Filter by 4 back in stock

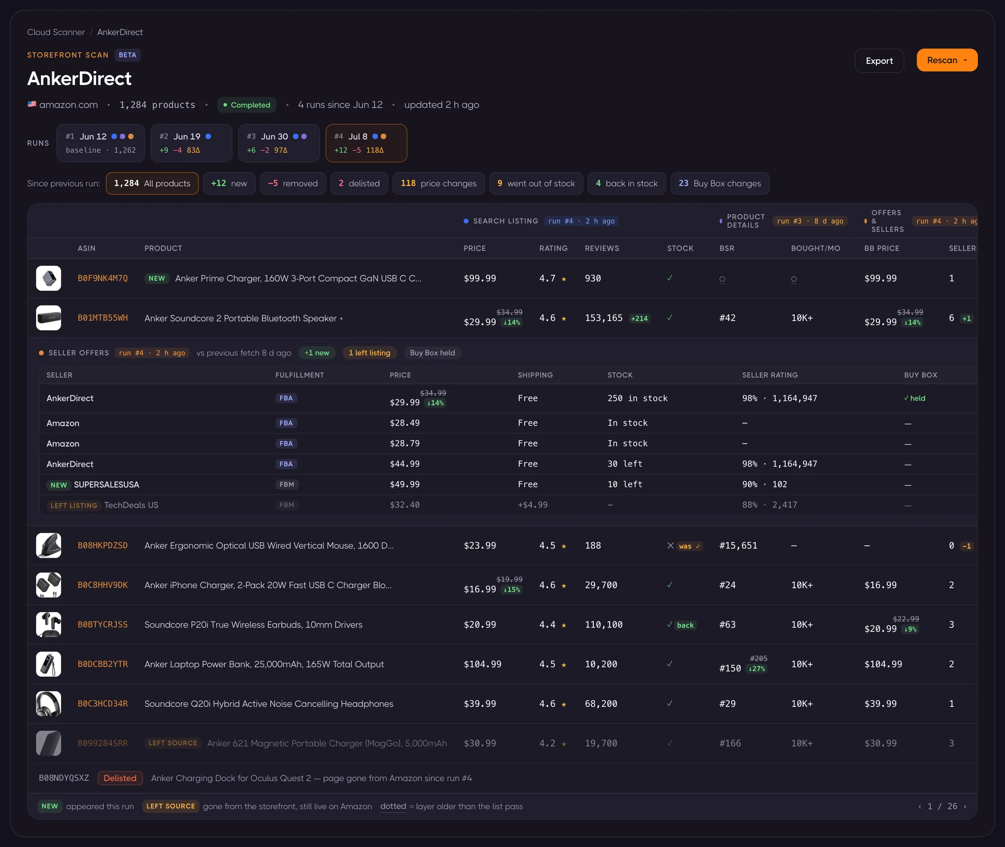click(x=627, y=183)
